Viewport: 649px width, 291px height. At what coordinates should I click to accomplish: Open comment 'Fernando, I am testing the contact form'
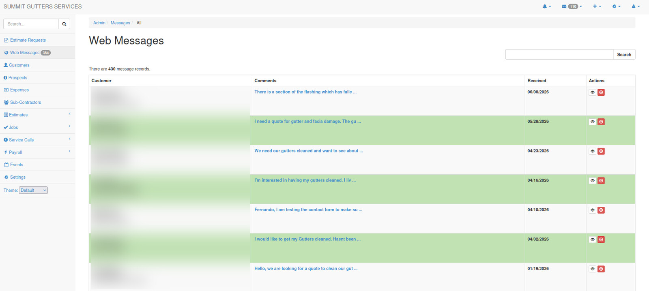(308, 210)
